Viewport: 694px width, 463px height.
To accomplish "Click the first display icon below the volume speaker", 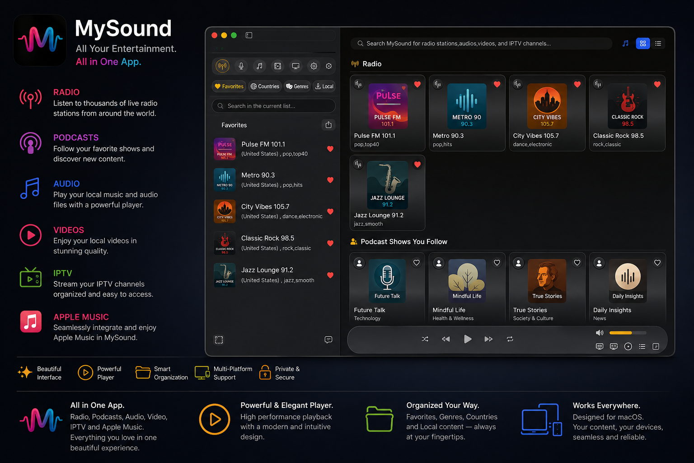I will (x=600, y=346).
